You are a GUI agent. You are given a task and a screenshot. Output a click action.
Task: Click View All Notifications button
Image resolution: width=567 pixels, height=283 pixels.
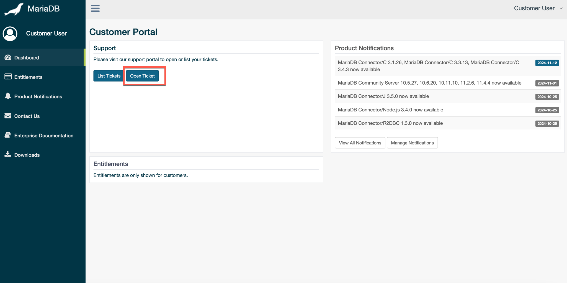coord(360,143)
